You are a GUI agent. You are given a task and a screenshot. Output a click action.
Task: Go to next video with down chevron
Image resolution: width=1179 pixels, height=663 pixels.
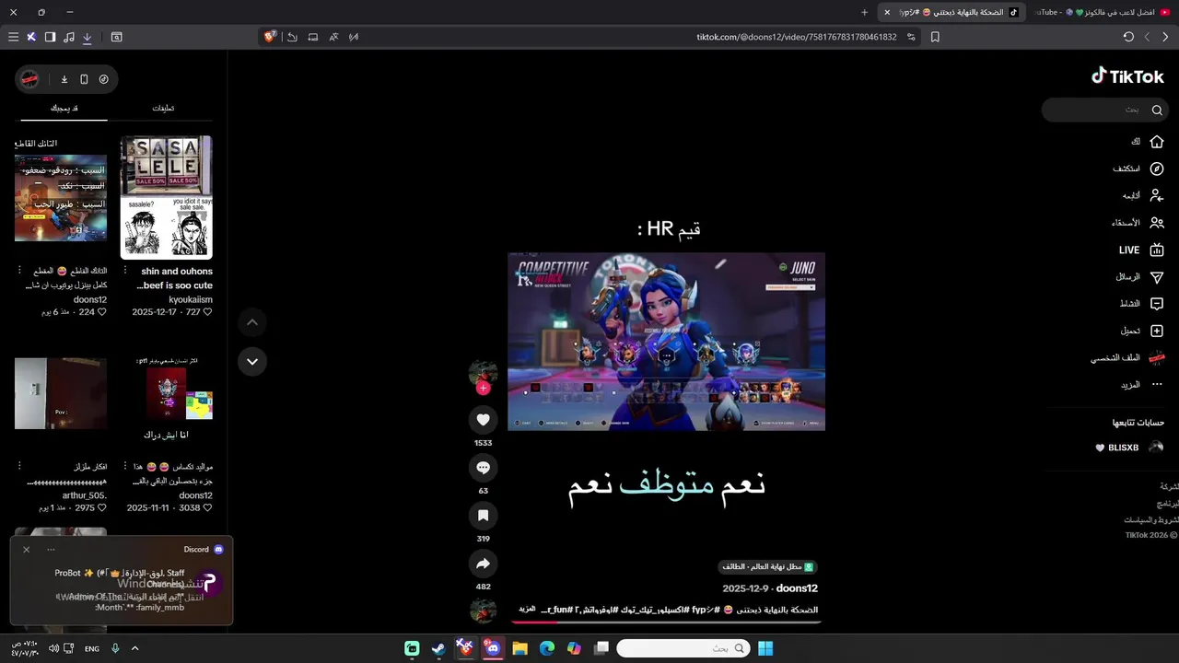[x=252, y=361]
